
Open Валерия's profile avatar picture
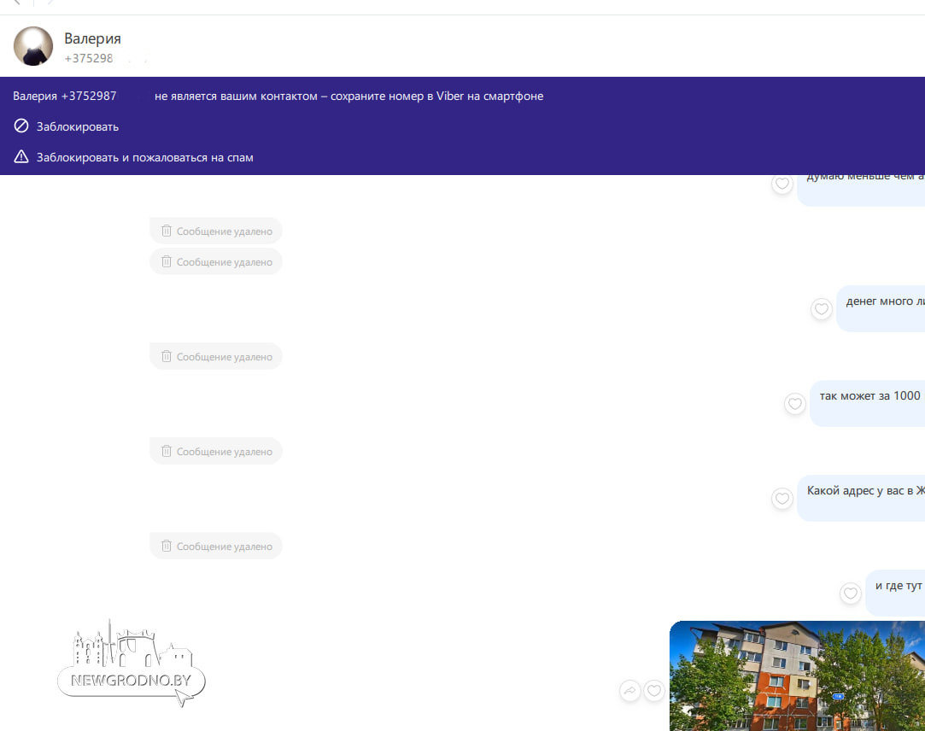click(33, 46)
